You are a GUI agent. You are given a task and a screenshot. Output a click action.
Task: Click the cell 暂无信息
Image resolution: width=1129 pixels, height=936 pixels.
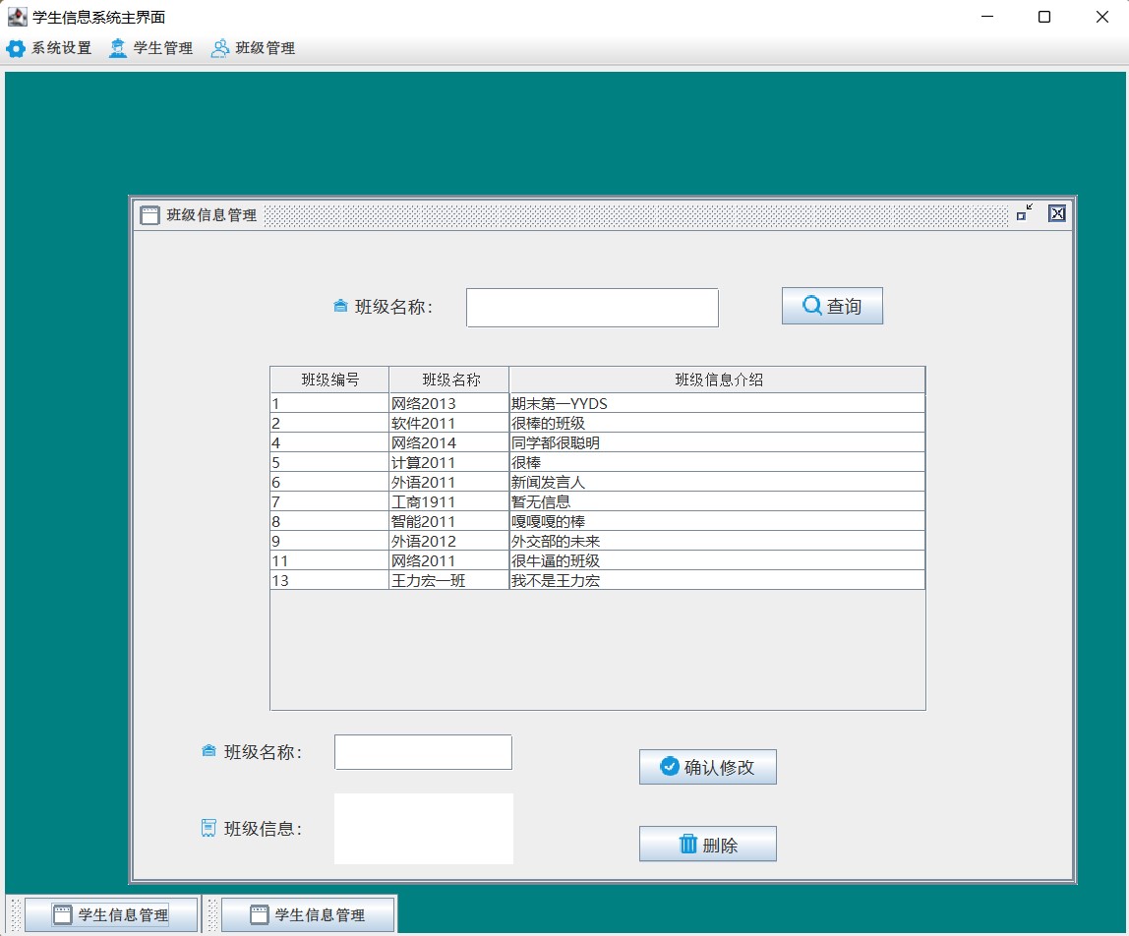(x=717, y=501)
